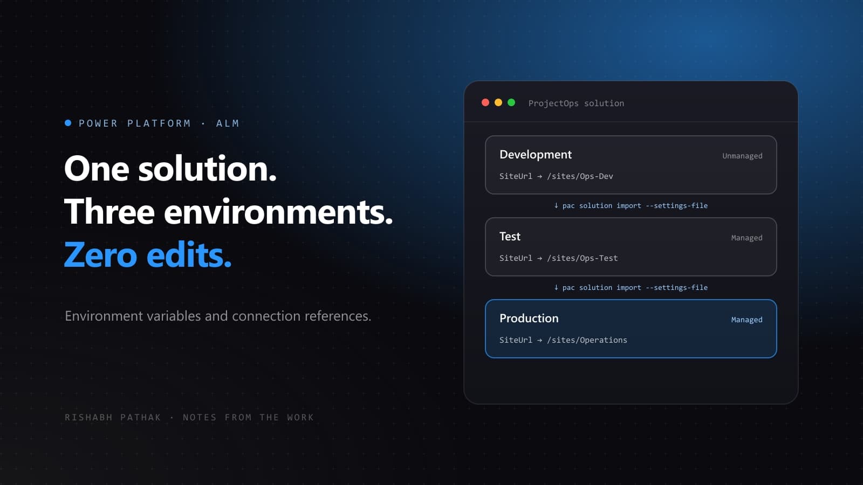Viewport: 863px width, 485px height.
Task: Click 'SiteUrl → /sites/Operations' value
Action: (563, 340)
